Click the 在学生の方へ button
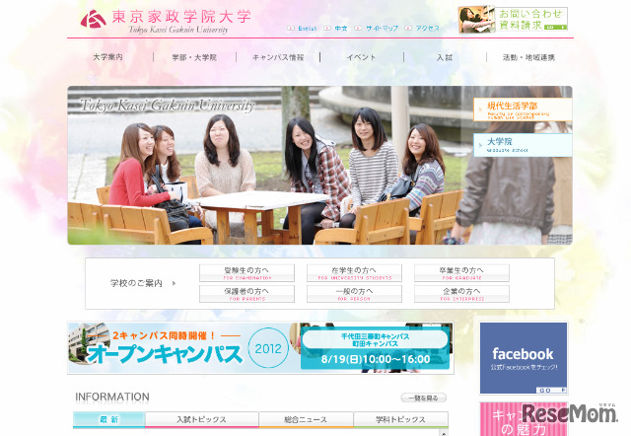Screen dimensions: 631x436 [354, 273]
